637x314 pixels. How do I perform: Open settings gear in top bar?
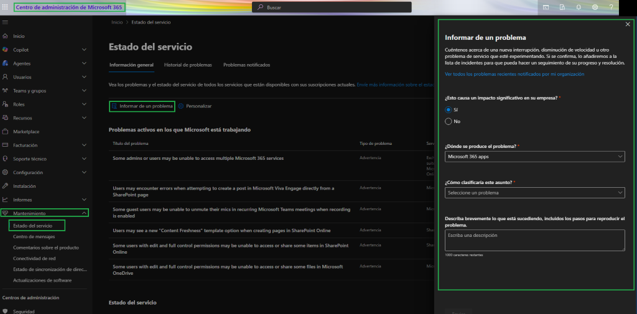595,7
